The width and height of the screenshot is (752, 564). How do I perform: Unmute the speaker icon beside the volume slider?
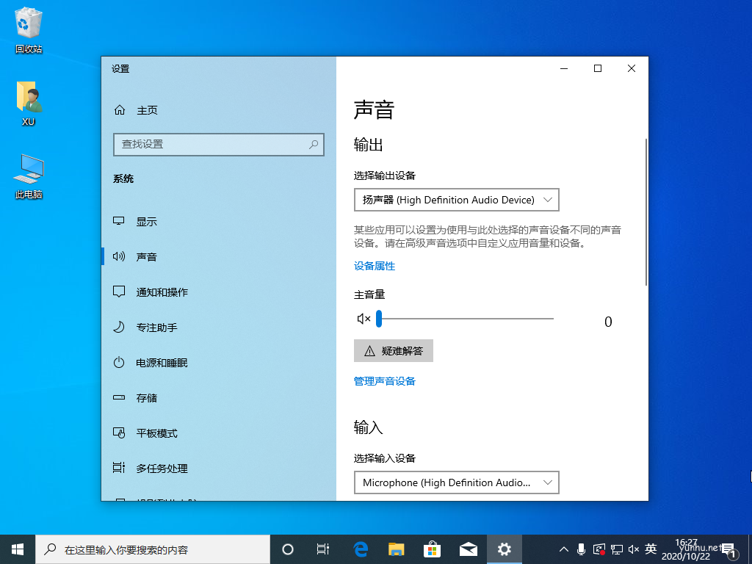point(363,319)
